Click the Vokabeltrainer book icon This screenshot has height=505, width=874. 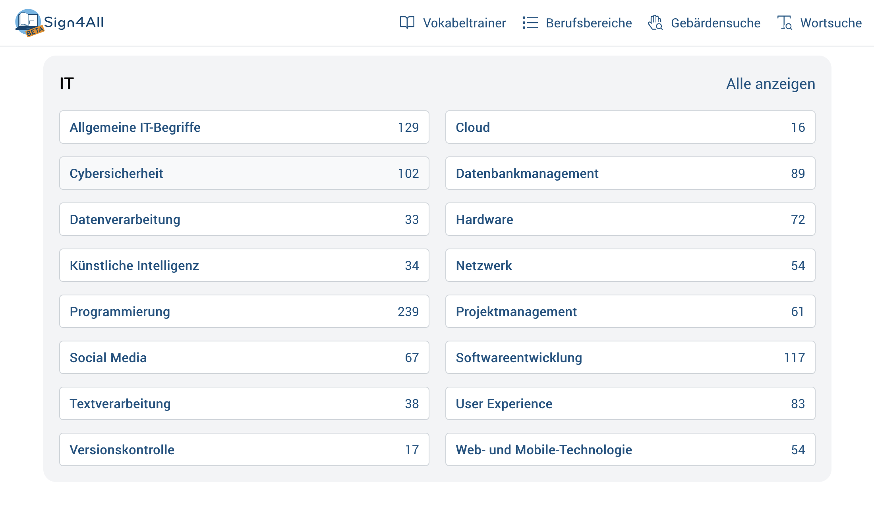407,23
